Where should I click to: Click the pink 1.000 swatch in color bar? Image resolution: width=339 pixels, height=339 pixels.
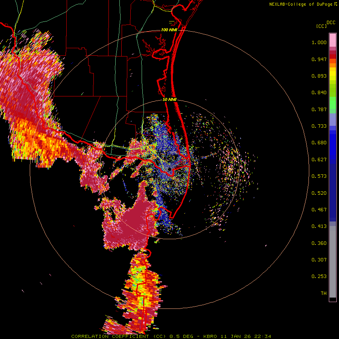[333, 40]
